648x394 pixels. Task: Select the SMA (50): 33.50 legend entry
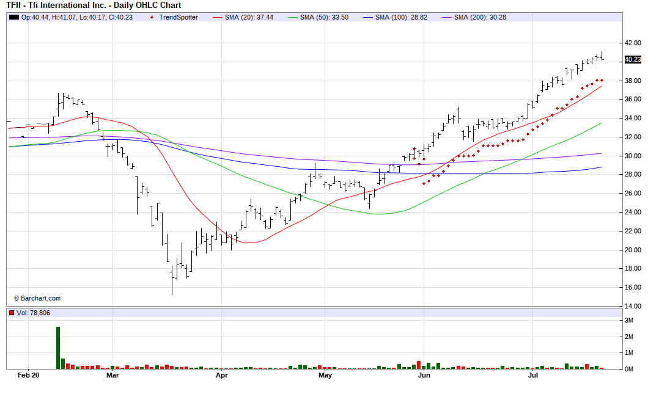pos(324,17)
